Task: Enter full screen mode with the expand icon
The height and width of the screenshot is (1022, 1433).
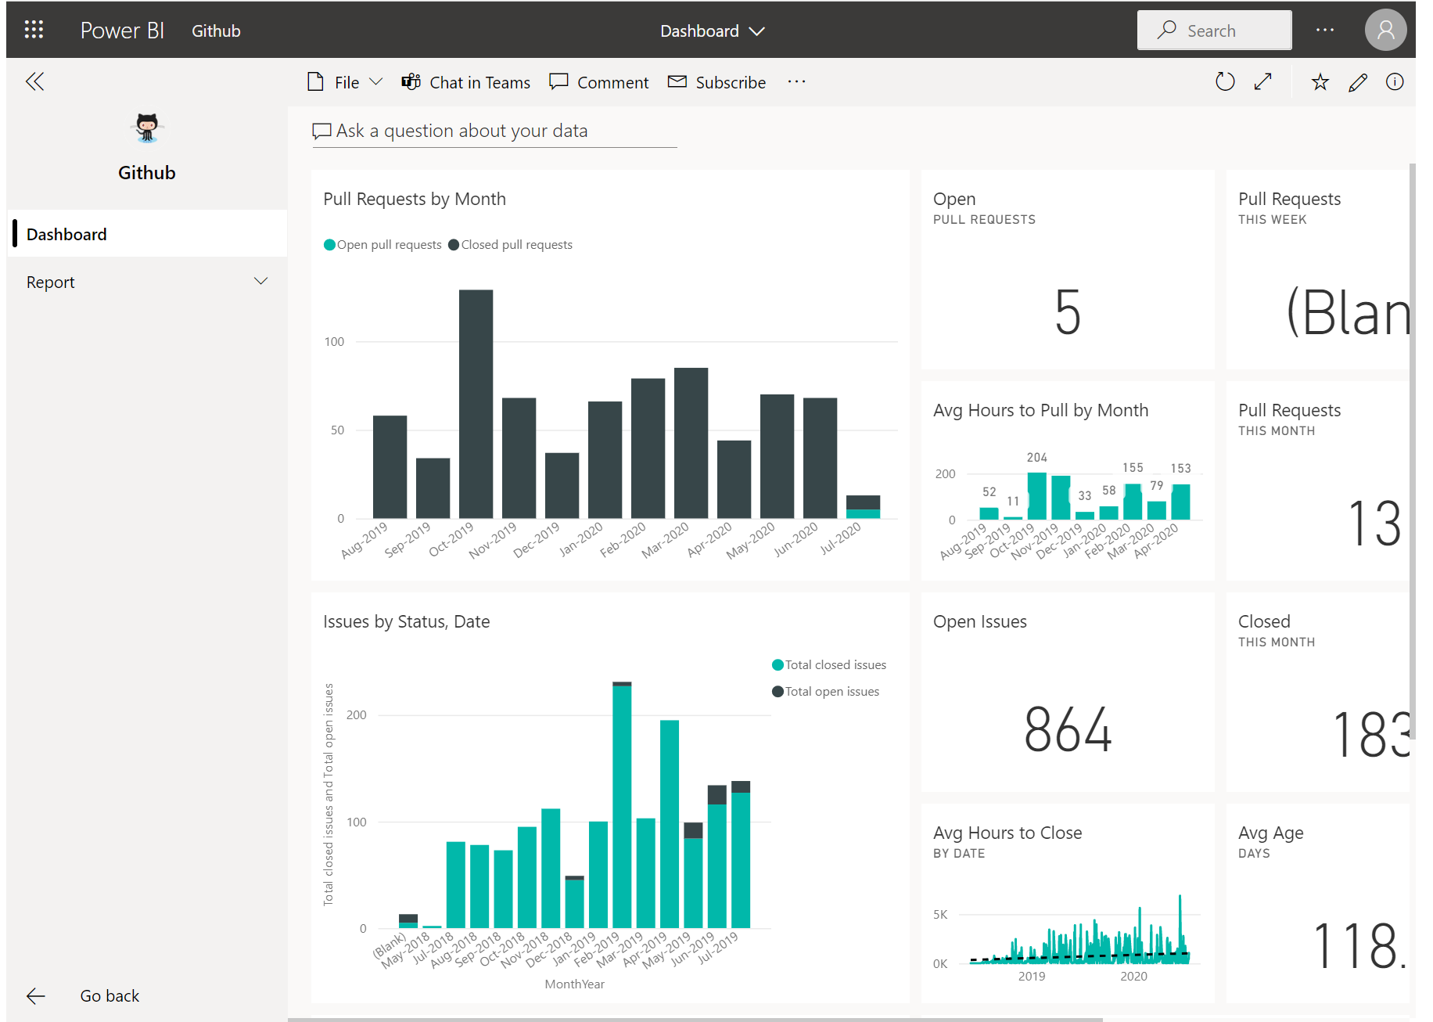Action: coord(1262,82)
